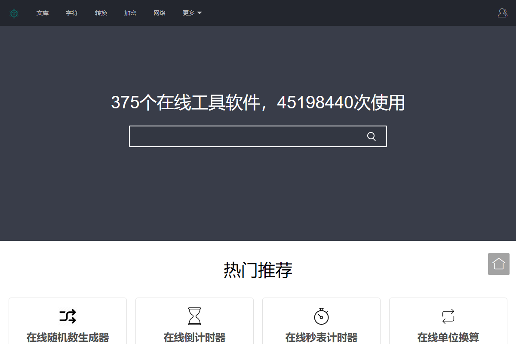Click the floating home icon
The height and width of the screenshot is (344, 516).
pyautogui.click(x=498, y=264)
